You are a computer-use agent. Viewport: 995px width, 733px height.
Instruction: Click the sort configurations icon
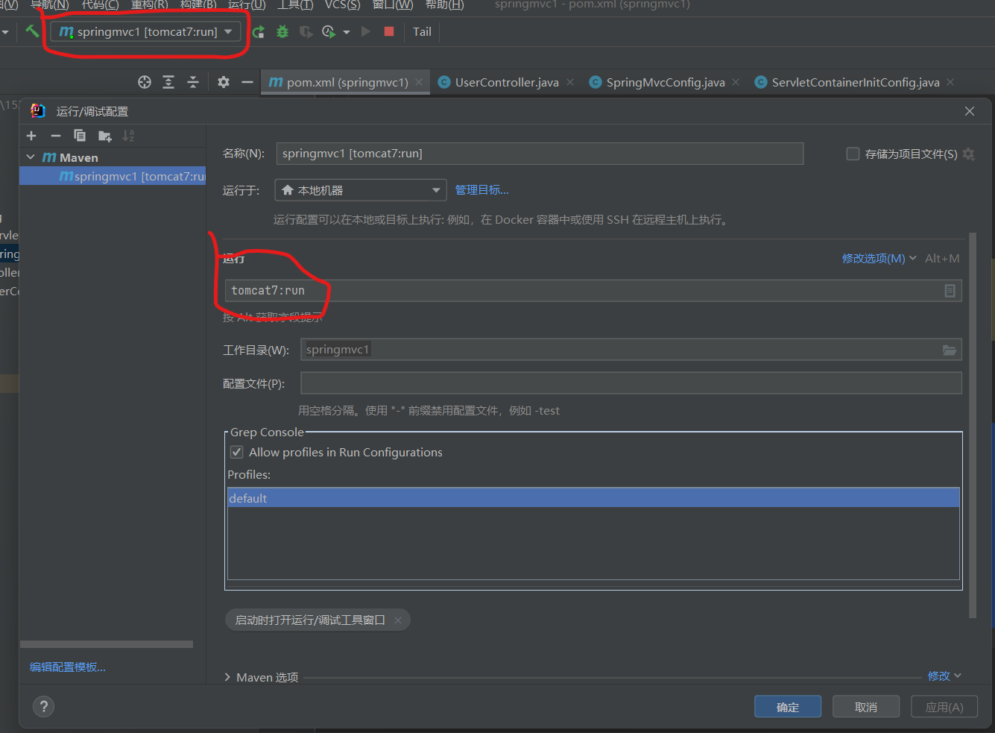coord(128,136)
